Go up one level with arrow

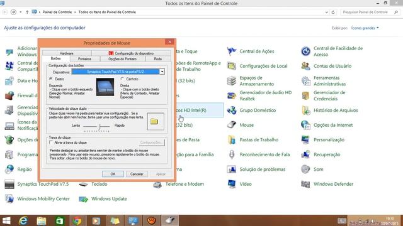(27, 12)
